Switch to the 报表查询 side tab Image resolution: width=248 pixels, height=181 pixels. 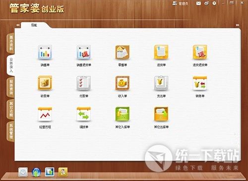(10, 87)
